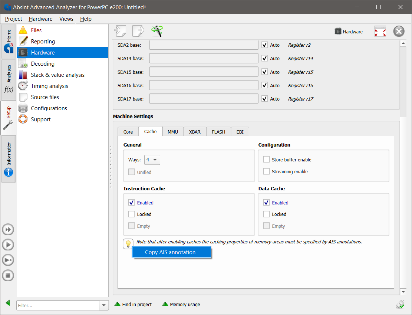Open the Hardware menu
This screenshot has height=315, width=412.
[40, 19]
